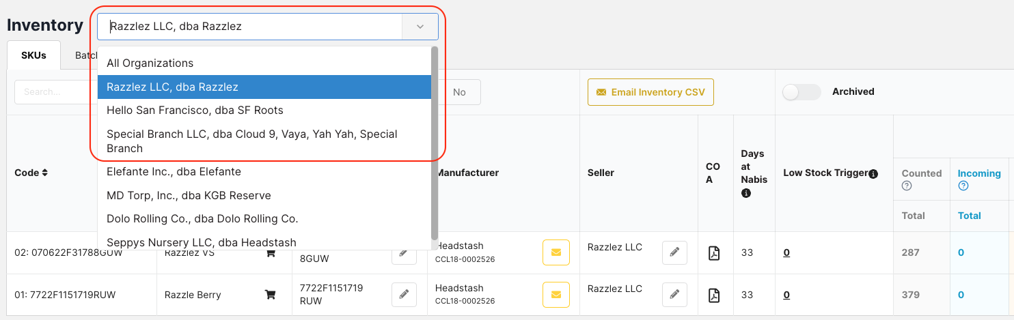Select All Organizations from dropdown list

click(x=150, y=63)
